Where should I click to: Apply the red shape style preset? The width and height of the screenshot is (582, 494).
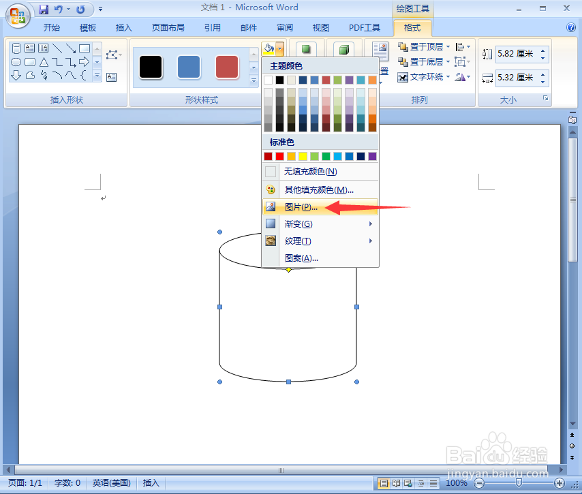227,67
